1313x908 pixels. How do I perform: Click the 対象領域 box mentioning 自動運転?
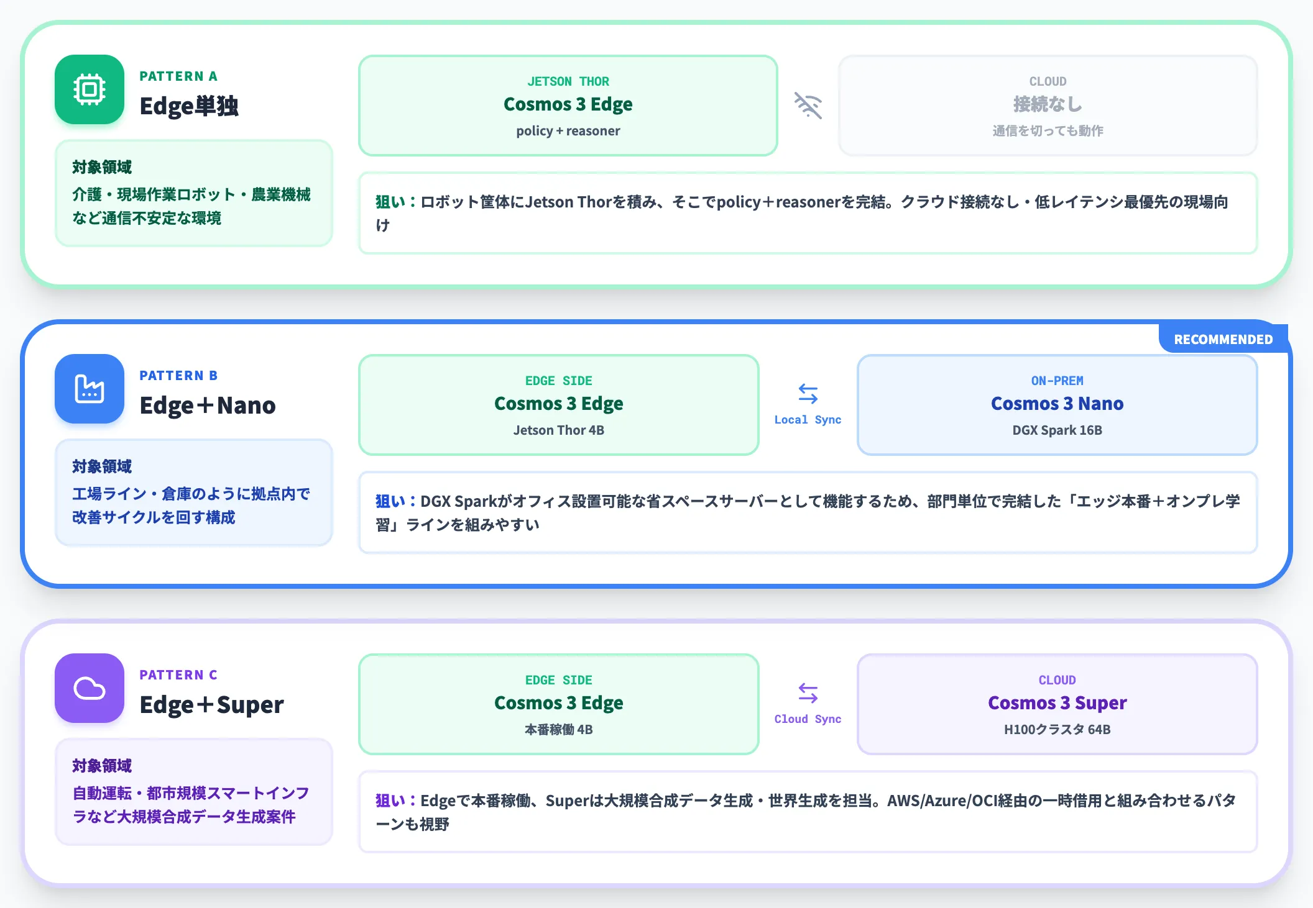(194, 792)
